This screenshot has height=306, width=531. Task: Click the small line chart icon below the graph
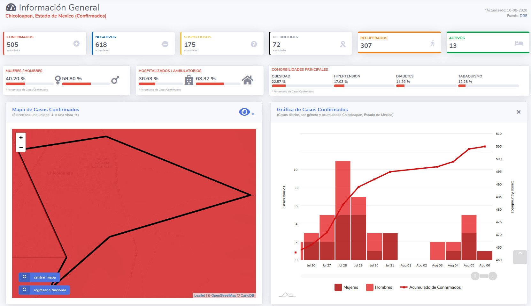click(287, 295)
